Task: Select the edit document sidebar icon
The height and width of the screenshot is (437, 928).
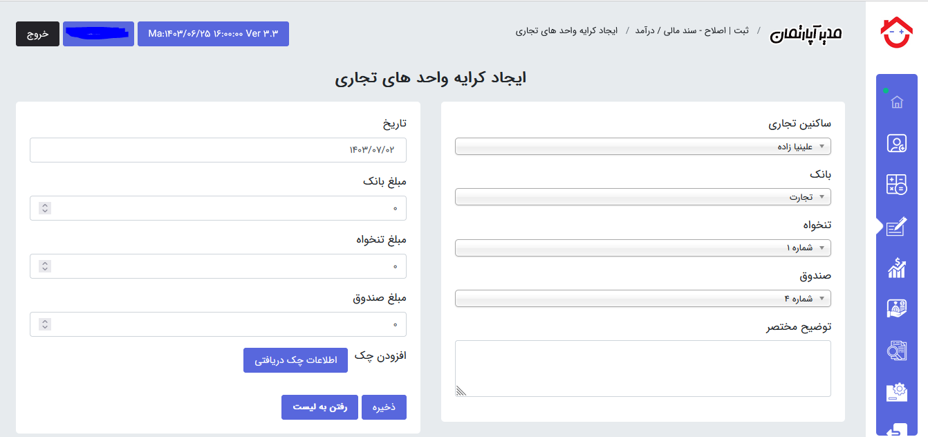Action: pyautogui.click(x=897, y=226)
